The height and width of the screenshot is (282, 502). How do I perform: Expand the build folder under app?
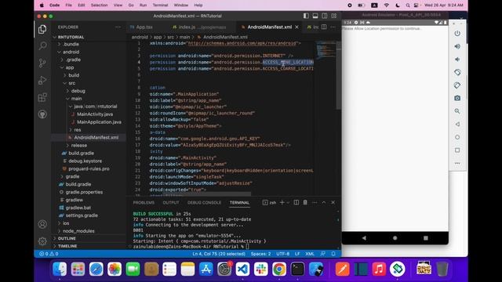pyautogui.click(x=74, y=75)
